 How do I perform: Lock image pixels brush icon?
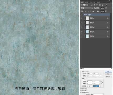(88, 11)
